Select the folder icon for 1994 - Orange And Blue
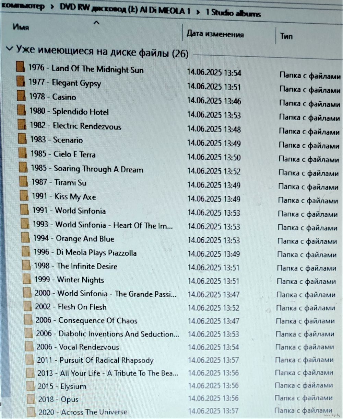This screenshot has height=419, width=343. (x=25, y=238)
